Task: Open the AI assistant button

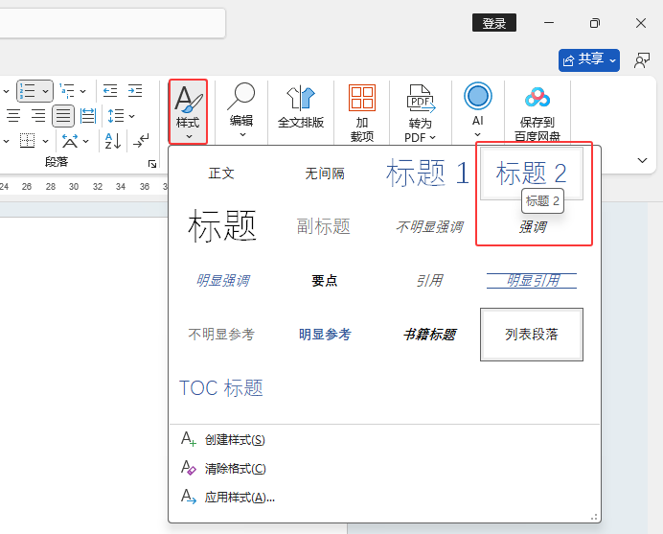Action: click(x=478, y=110)
